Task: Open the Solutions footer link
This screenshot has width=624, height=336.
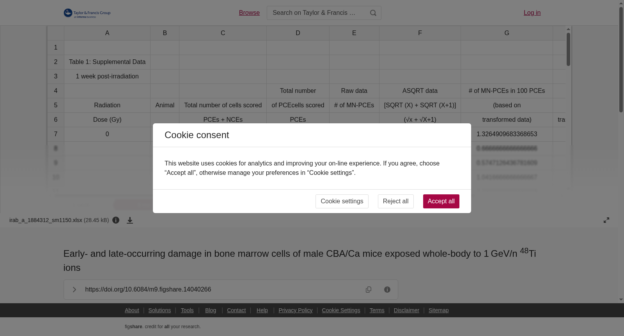Action: tap(160, 310)
